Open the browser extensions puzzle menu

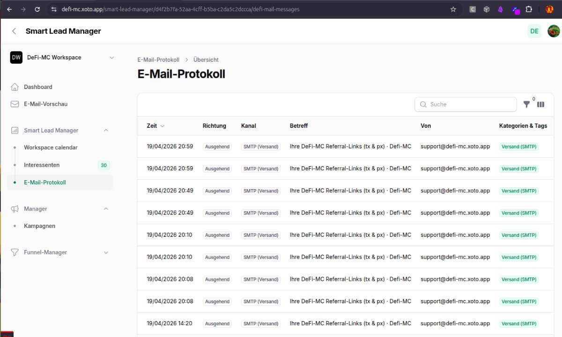point(529,9)
